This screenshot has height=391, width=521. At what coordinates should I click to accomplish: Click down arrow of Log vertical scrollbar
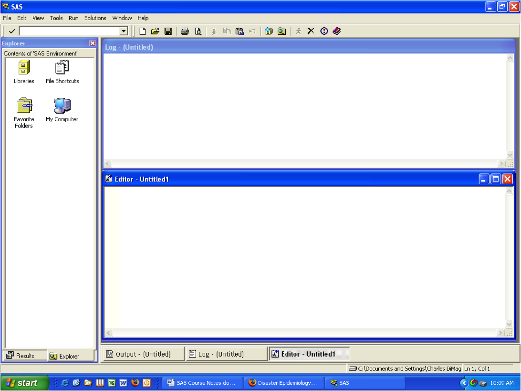510,155
